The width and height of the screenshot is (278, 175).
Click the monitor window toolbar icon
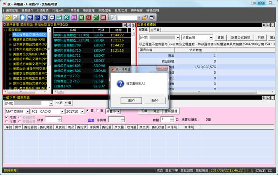[x=152, y=17]
